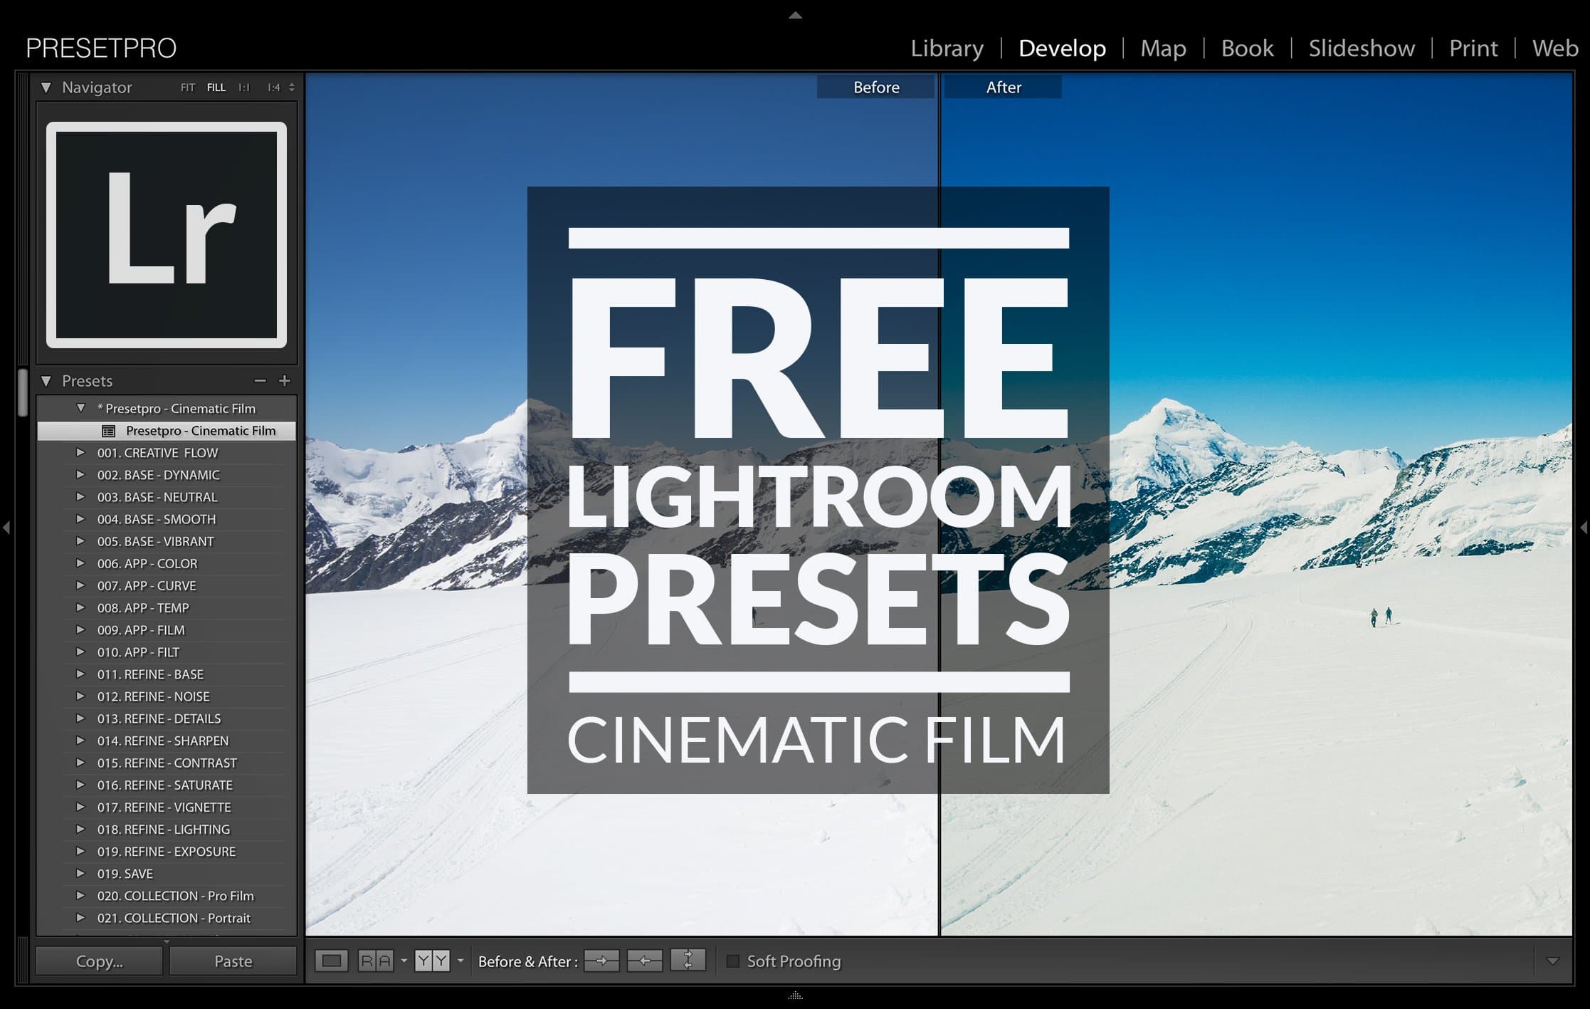Select 015. REFINE - CONTRAST row
The height and width of the screenshot is (1009, 1590).
[167, 763]
